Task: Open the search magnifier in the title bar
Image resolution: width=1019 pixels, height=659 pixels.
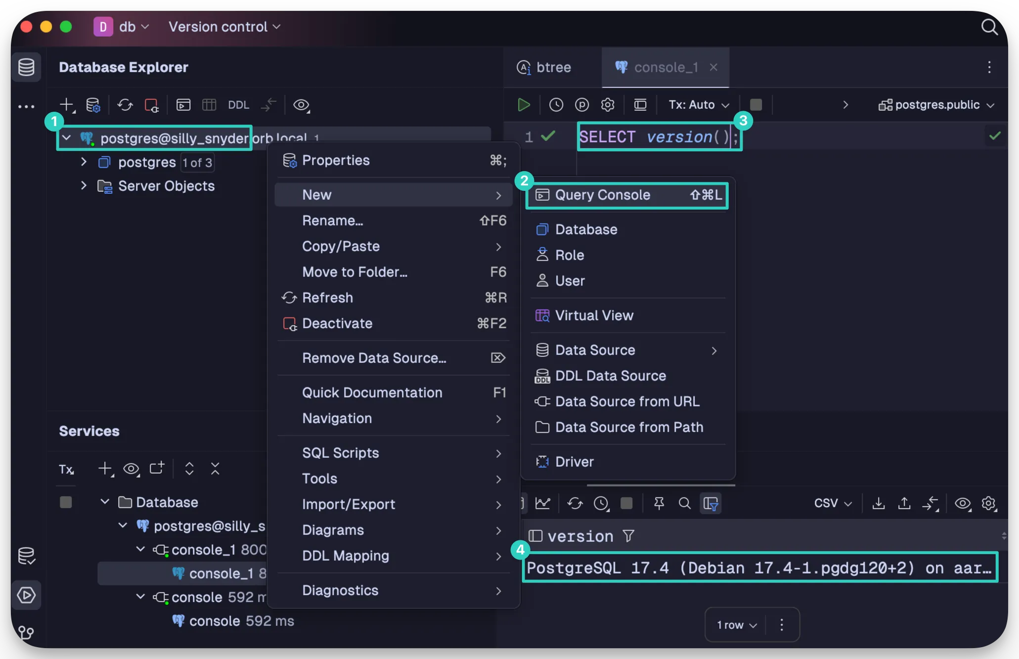Action: [989, 27]
